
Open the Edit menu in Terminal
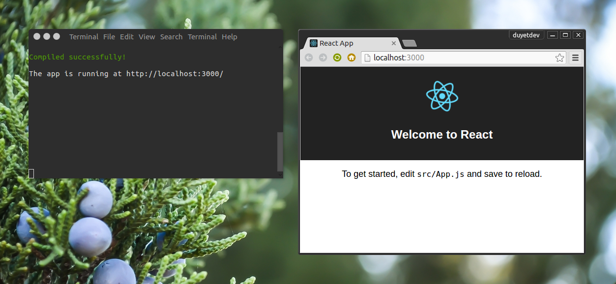click(x=127, y=37)
